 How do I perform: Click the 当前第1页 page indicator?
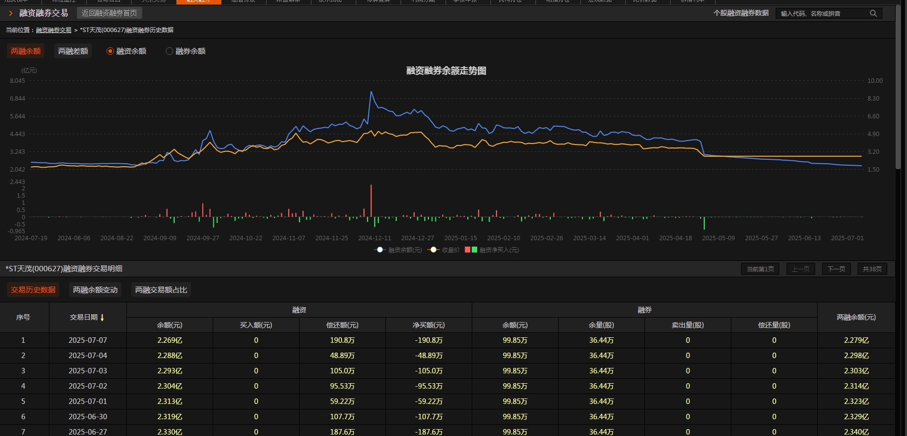coord(760,269)
